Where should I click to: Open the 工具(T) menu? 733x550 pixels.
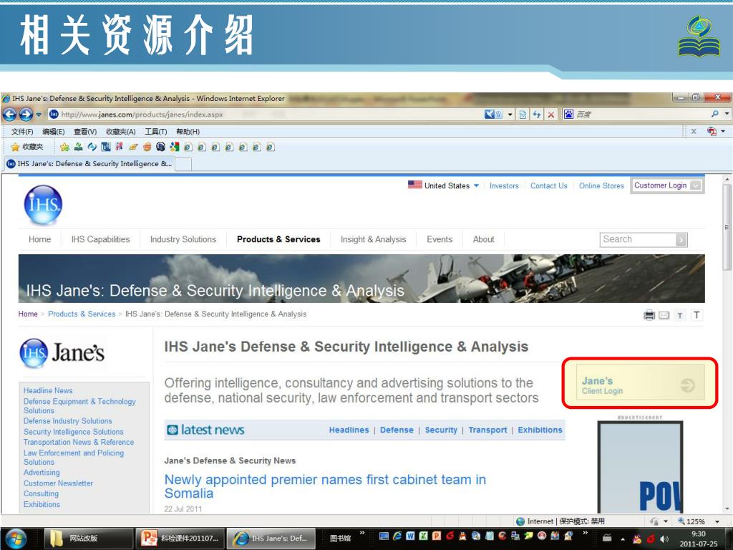[x=155, y=132]
